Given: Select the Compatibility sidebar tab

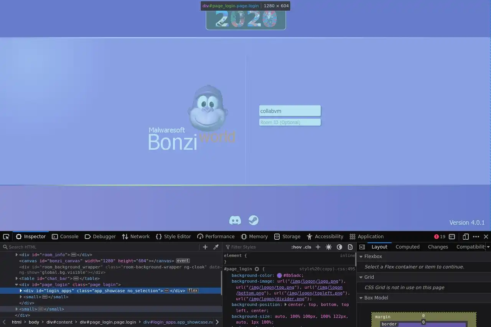Looking at the screenshot, I should [471, 247].
